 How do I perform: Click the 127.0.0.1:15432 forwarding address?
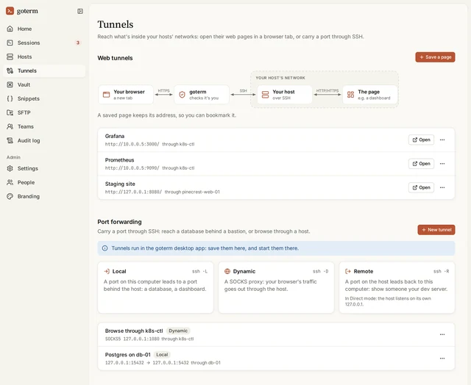tap(124, 363)
